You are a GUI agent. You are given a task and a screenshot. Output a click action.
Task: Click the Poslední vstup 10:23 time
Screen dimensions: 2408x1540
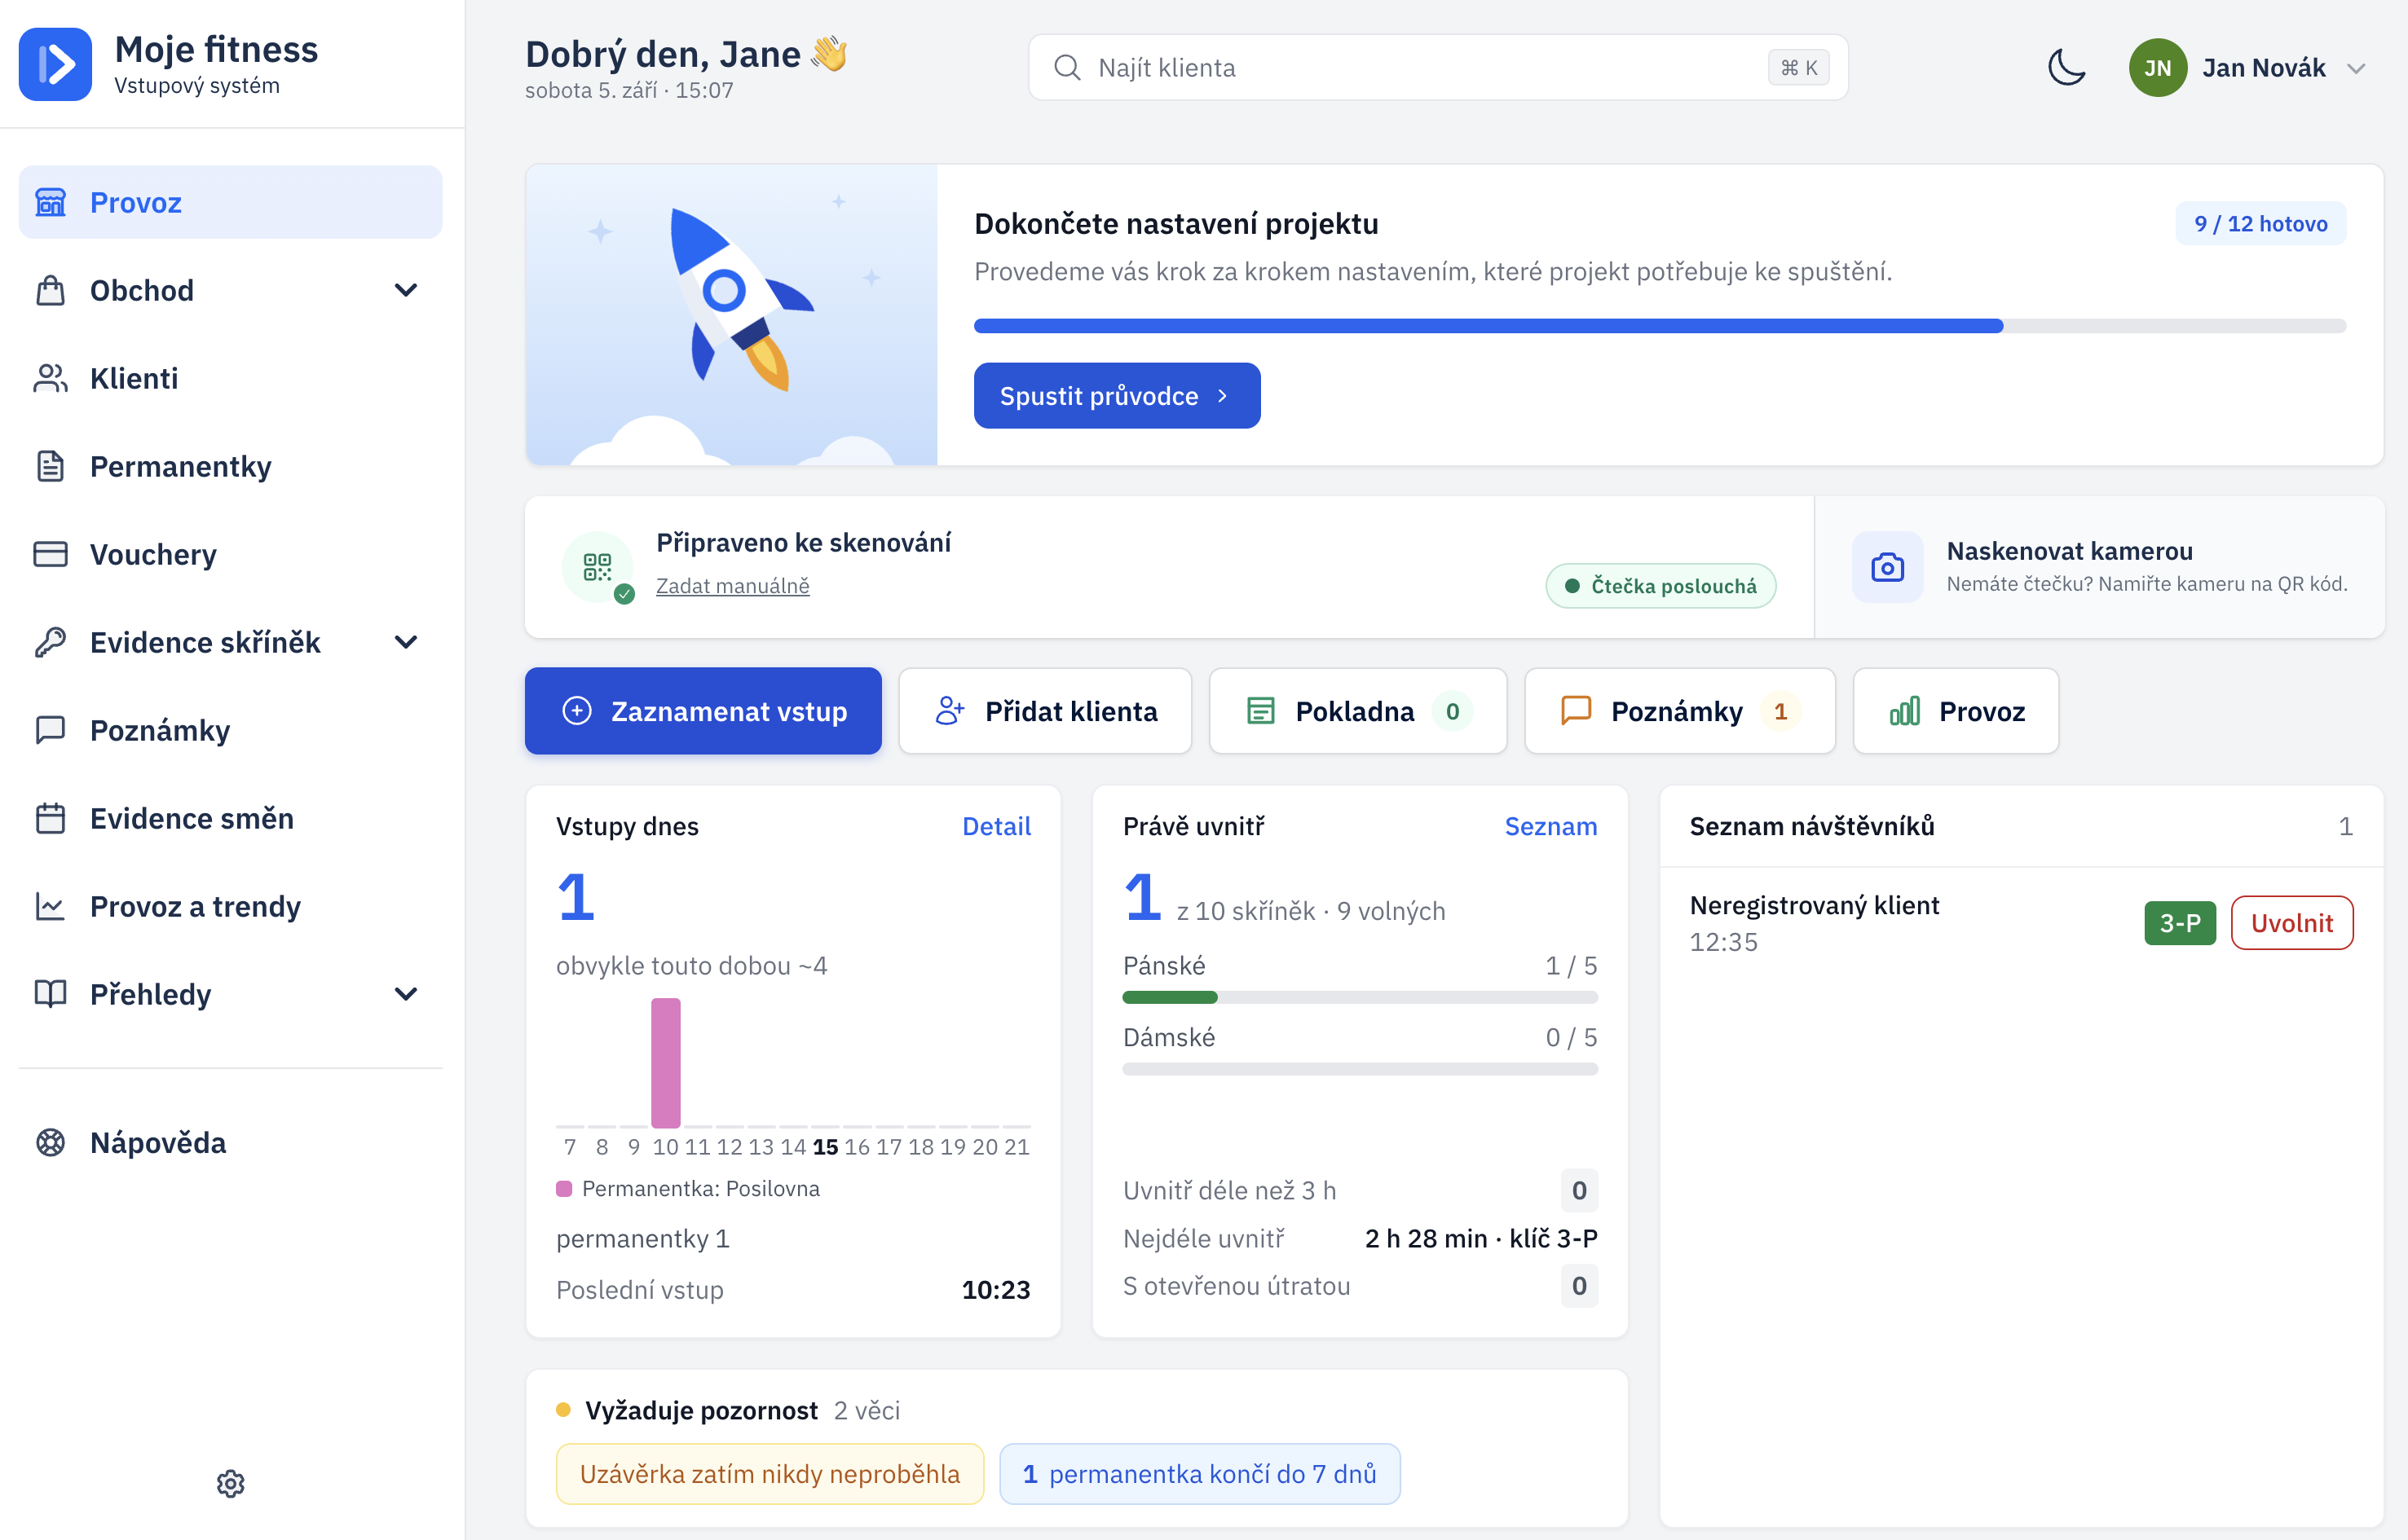click(995, 1290)
